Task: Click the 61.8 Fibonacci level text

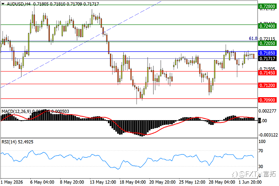Action: point(253,38)
